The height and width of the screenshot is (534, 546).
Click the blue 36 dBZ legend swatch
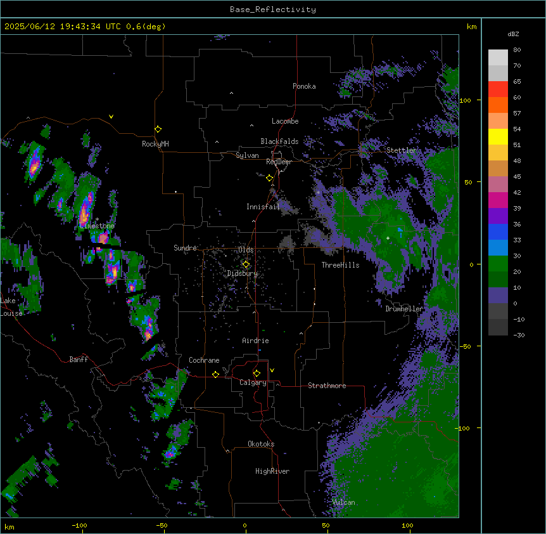tap(498, 231)
